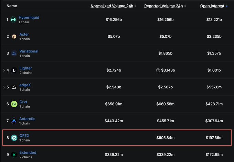Expand the edgeX row chevron

[4, 87]
